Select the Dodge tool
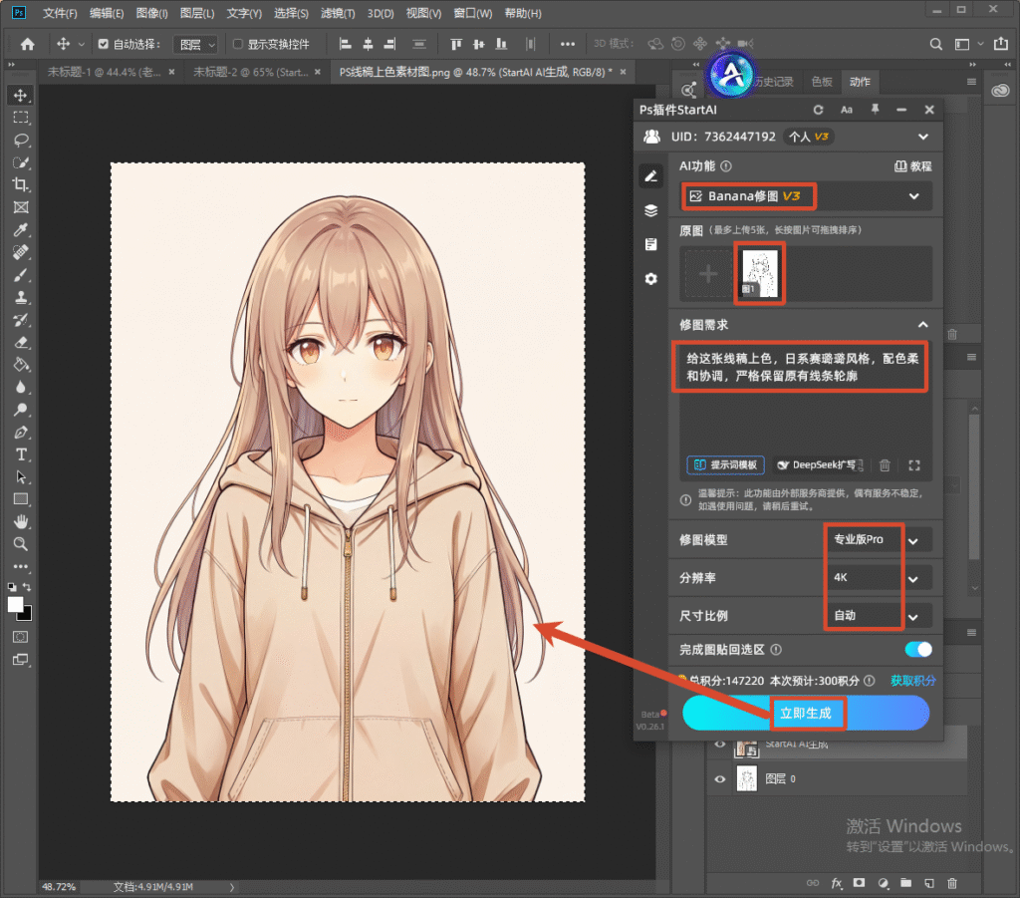This screenshot has height=898, width=1020. [21, 410]
